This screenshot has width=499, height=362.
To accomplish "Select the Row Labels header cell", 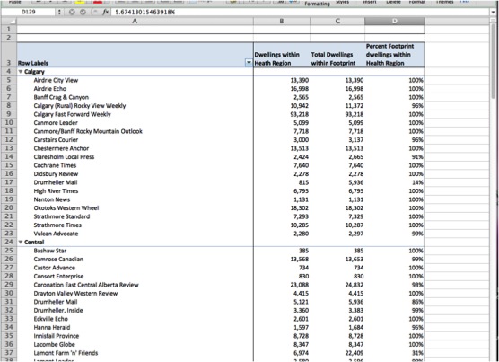I will 135,55.
